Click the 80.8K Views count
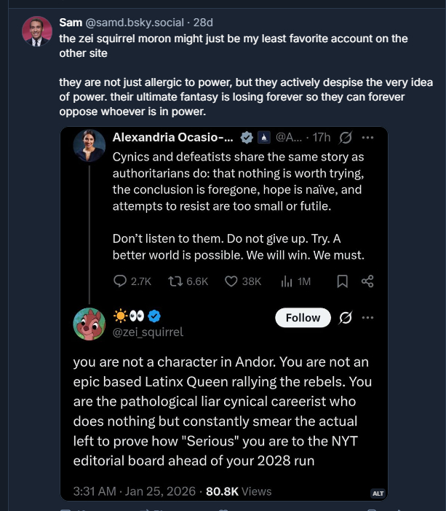The width and height of the screenshot is (446, 511). coord(239,491)
